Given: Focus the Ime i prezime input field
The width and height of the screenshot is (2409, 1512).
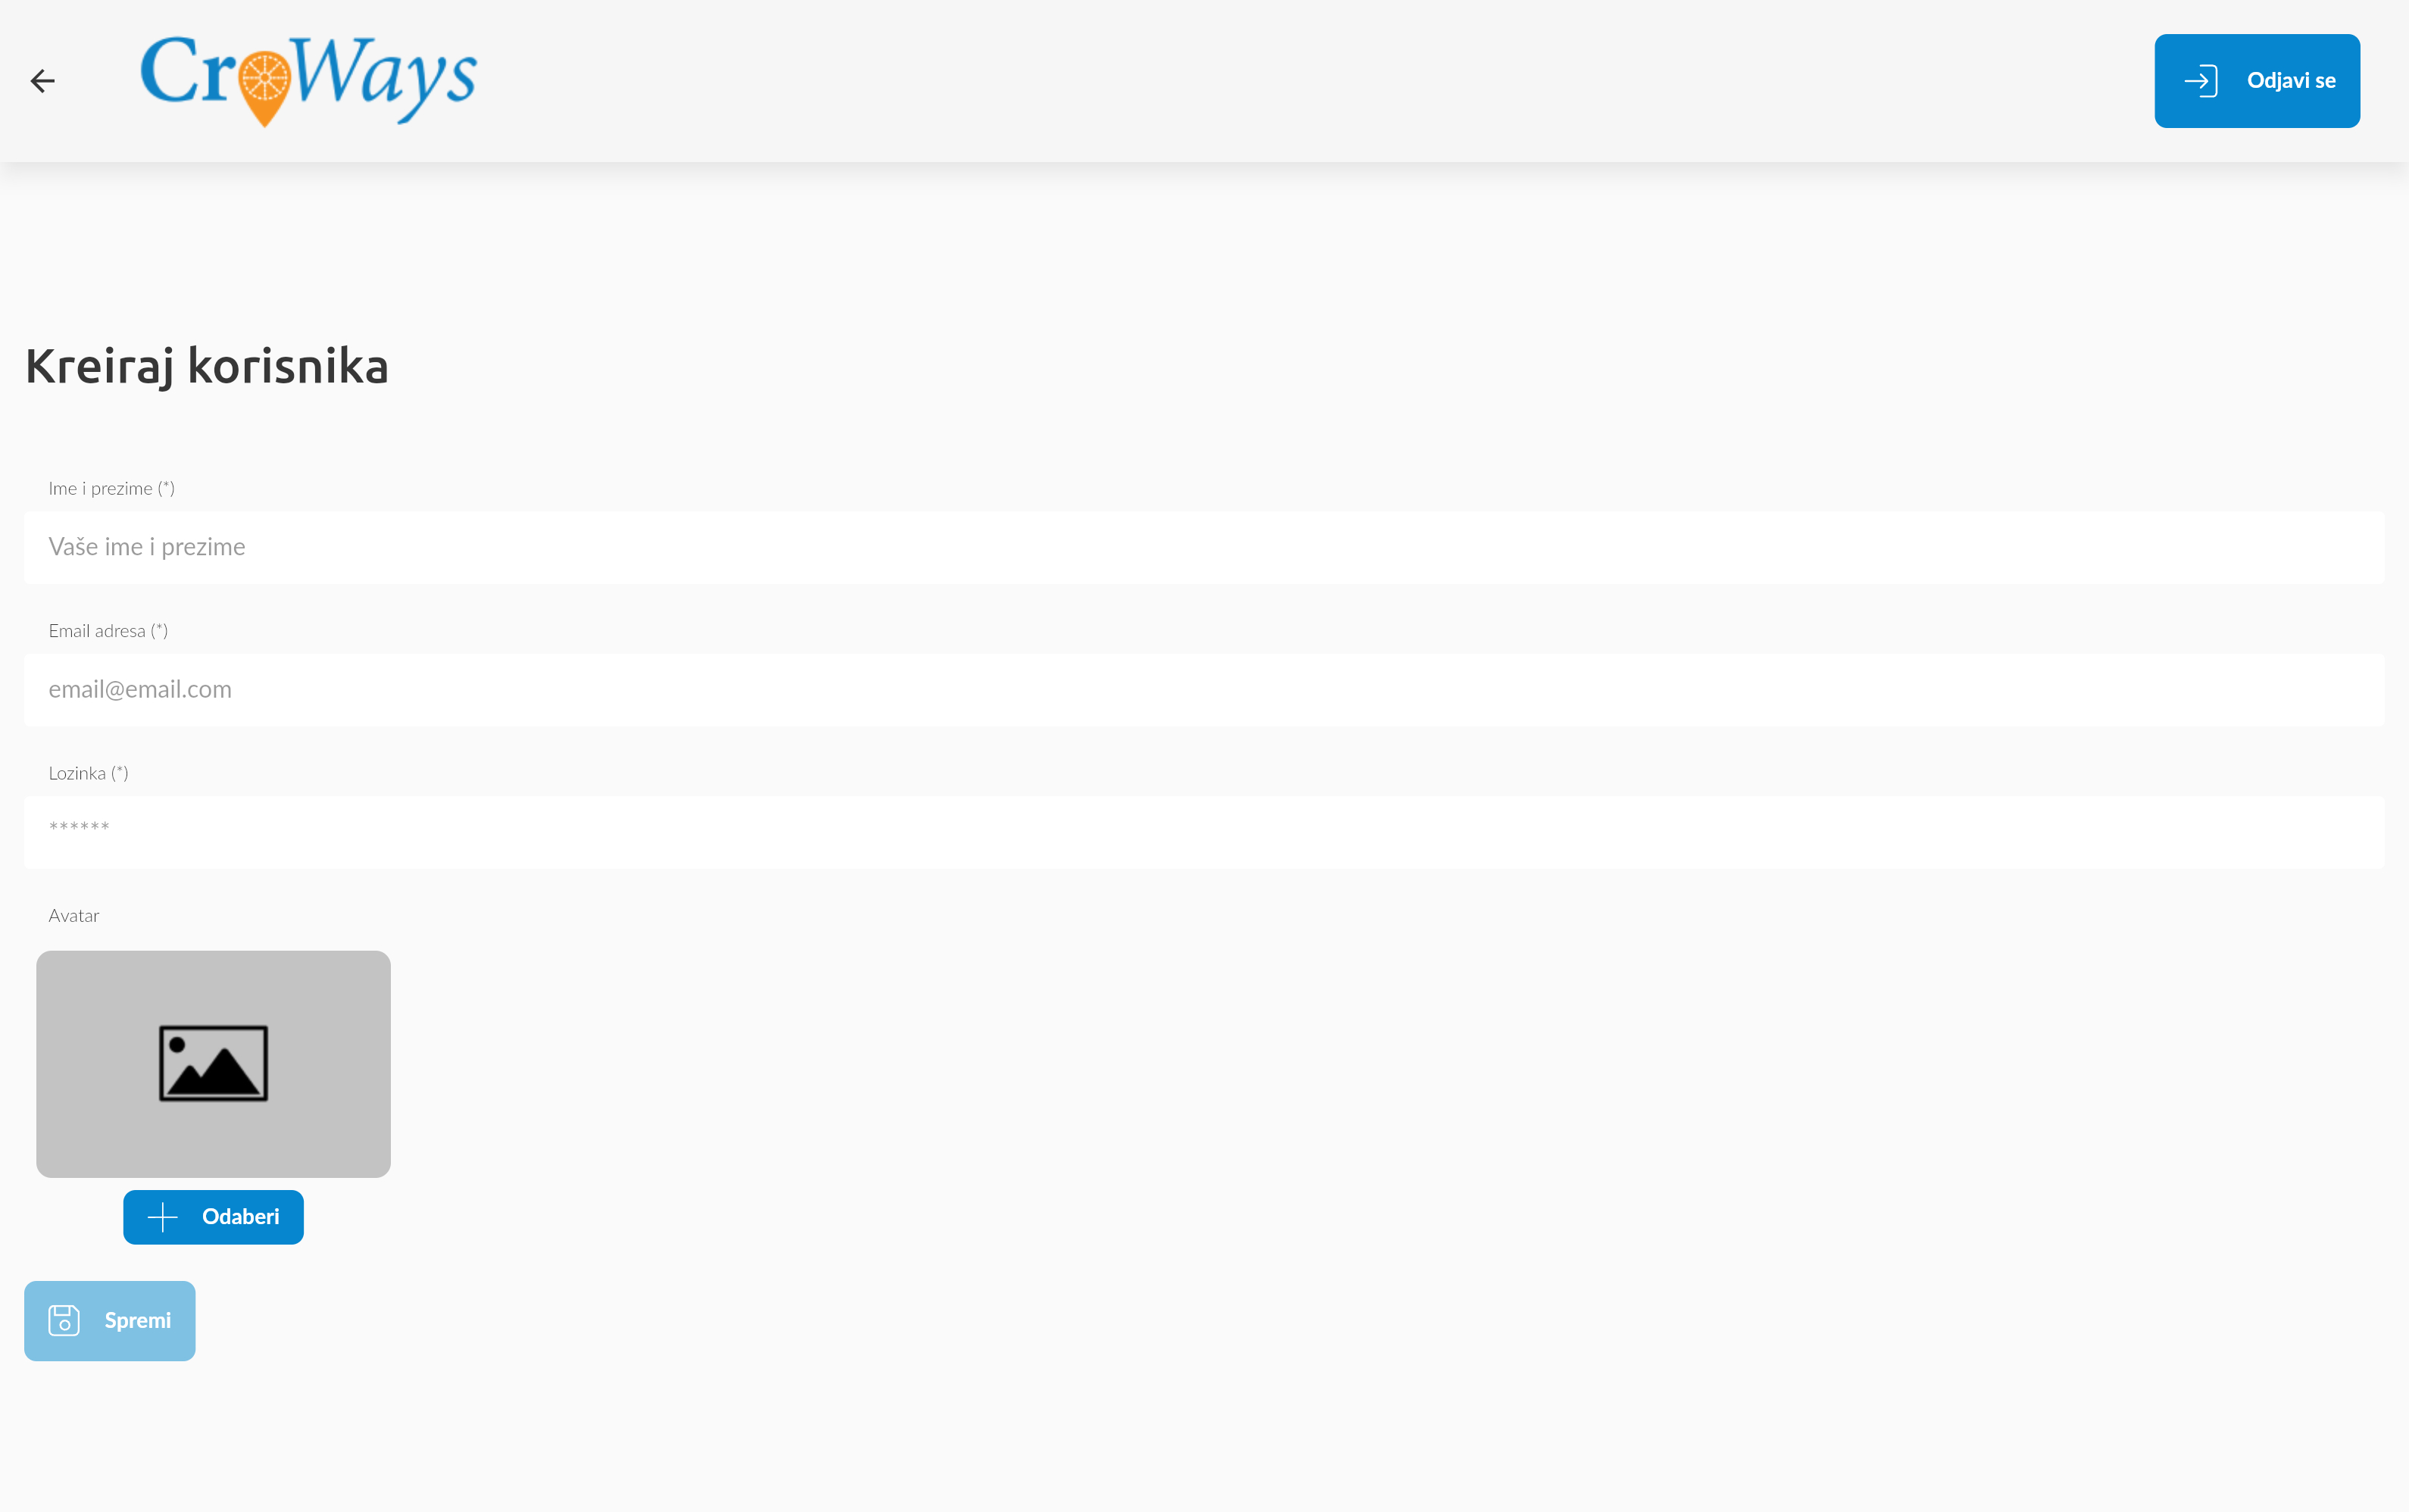Looking at the screenshot, I should coord(1204,547).
